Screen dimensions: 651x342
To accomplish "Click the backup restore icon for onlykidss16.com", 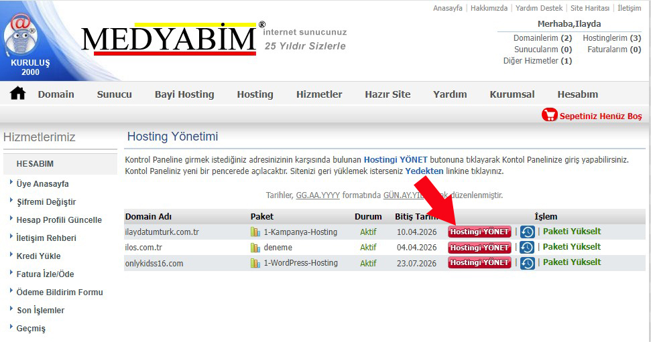I will point(527,263).
